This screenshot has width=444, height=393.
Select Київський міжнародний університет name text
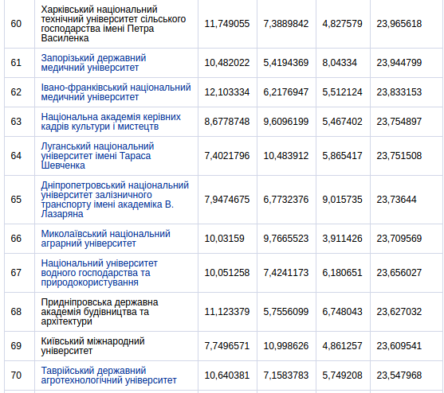92,346
